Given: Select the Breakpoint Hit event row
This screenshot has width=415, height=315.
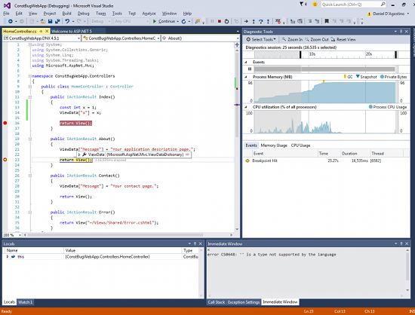Looking at the screenshot, I should [x=326, y=161].
